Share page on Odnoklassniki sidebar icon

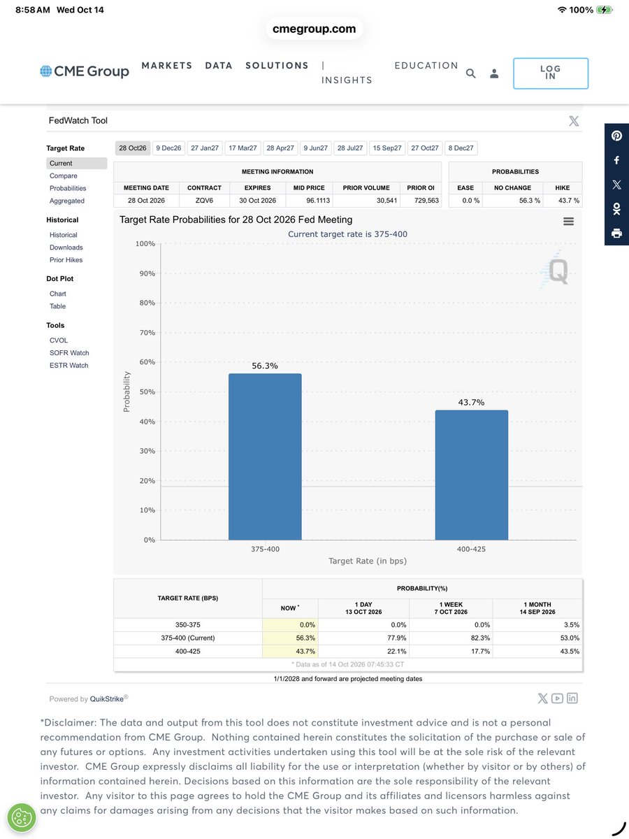pyautogui.click(x=616, y=209)
